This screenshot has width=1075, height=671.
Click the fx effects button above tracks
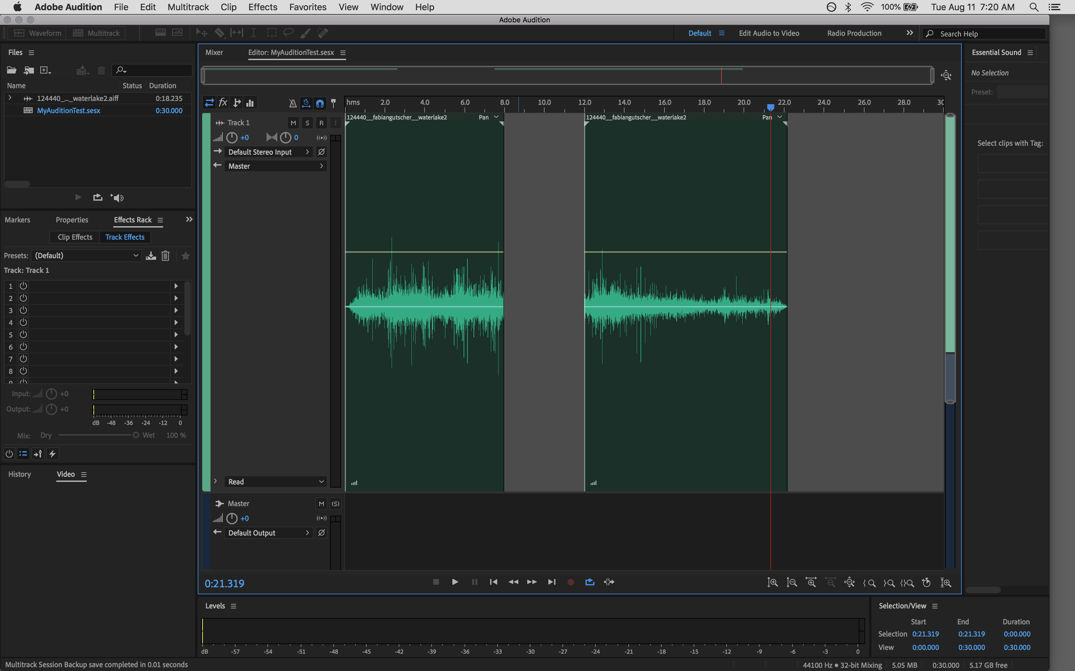coord(223,103)
